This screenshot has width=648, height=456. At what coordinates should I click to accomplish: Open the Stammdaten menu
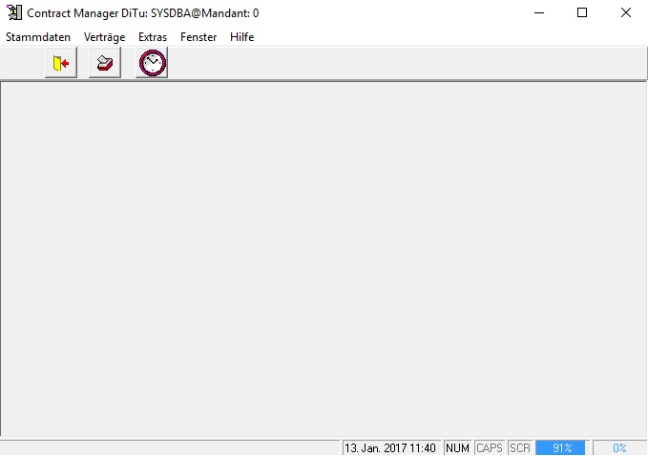click(x=38, y=37)
